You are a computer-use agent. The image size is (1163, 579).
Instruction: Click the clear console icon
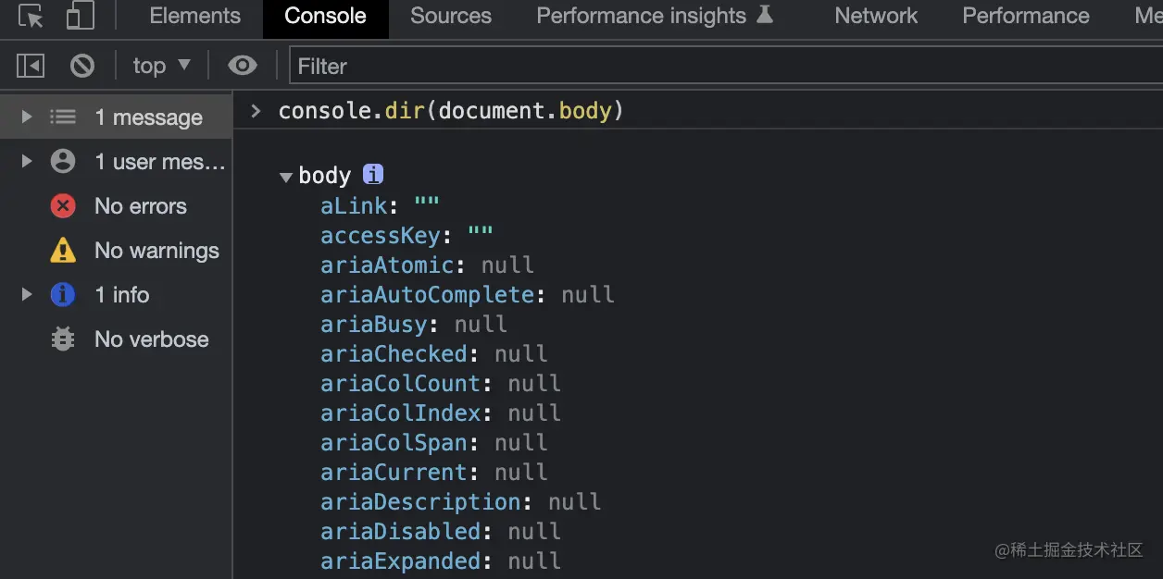[x=82, y=66]
